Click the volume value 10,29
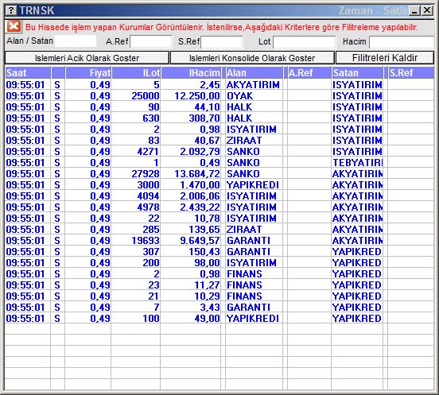 (208, 296)
